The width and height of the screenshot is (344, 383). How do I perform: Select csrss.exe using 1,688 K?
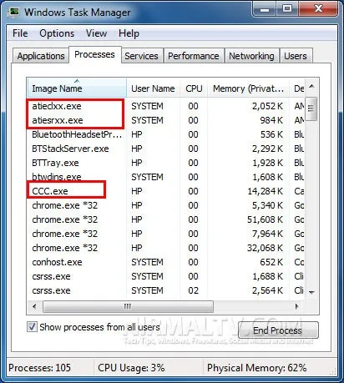[x=165, y=276]
